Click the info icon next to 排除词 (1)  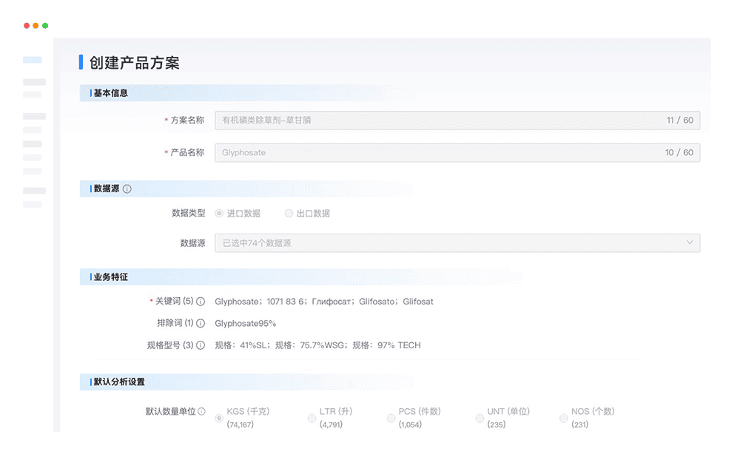pyautogui.click(x=200, y=323)
